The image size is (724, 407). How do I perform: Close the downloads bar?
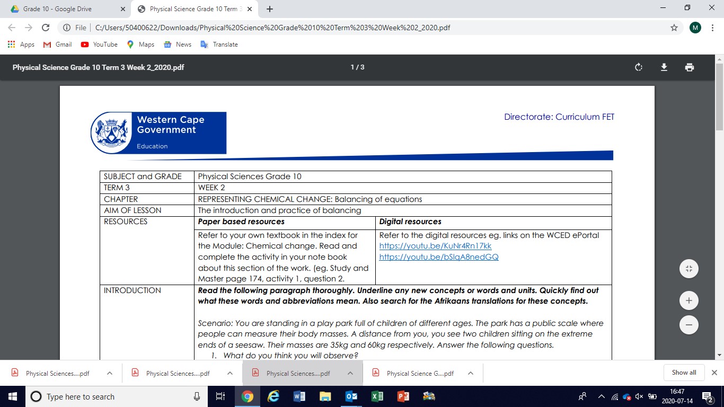(714, 373)
